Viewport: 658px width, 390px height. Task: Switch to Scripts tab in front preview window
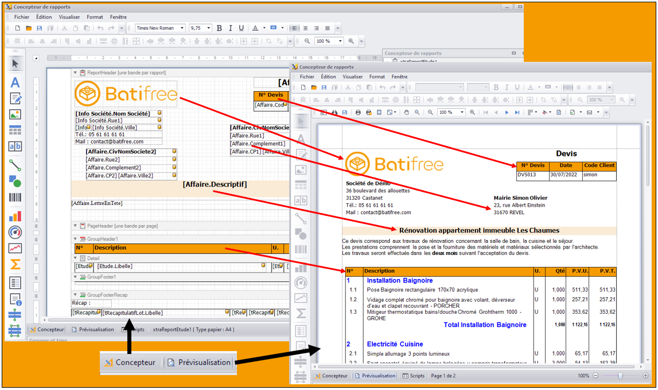pos(414,376)
